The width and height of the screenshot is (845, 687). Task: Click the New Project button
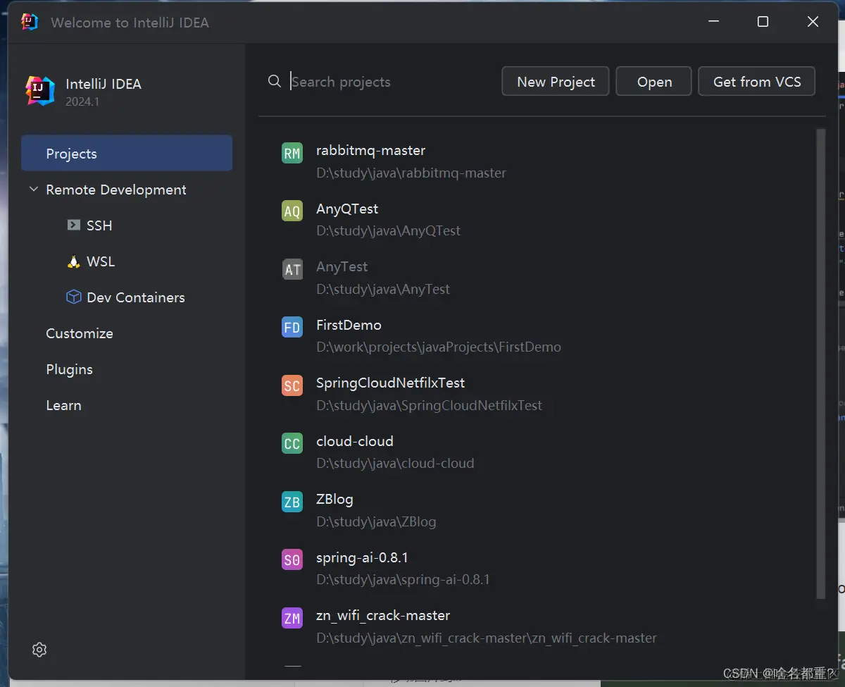click(556, 82)
